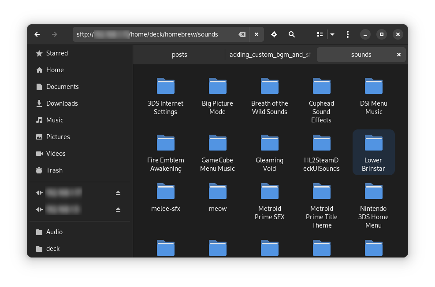Select the Fire Emblem Awakening folder

[x=166, y=153]
